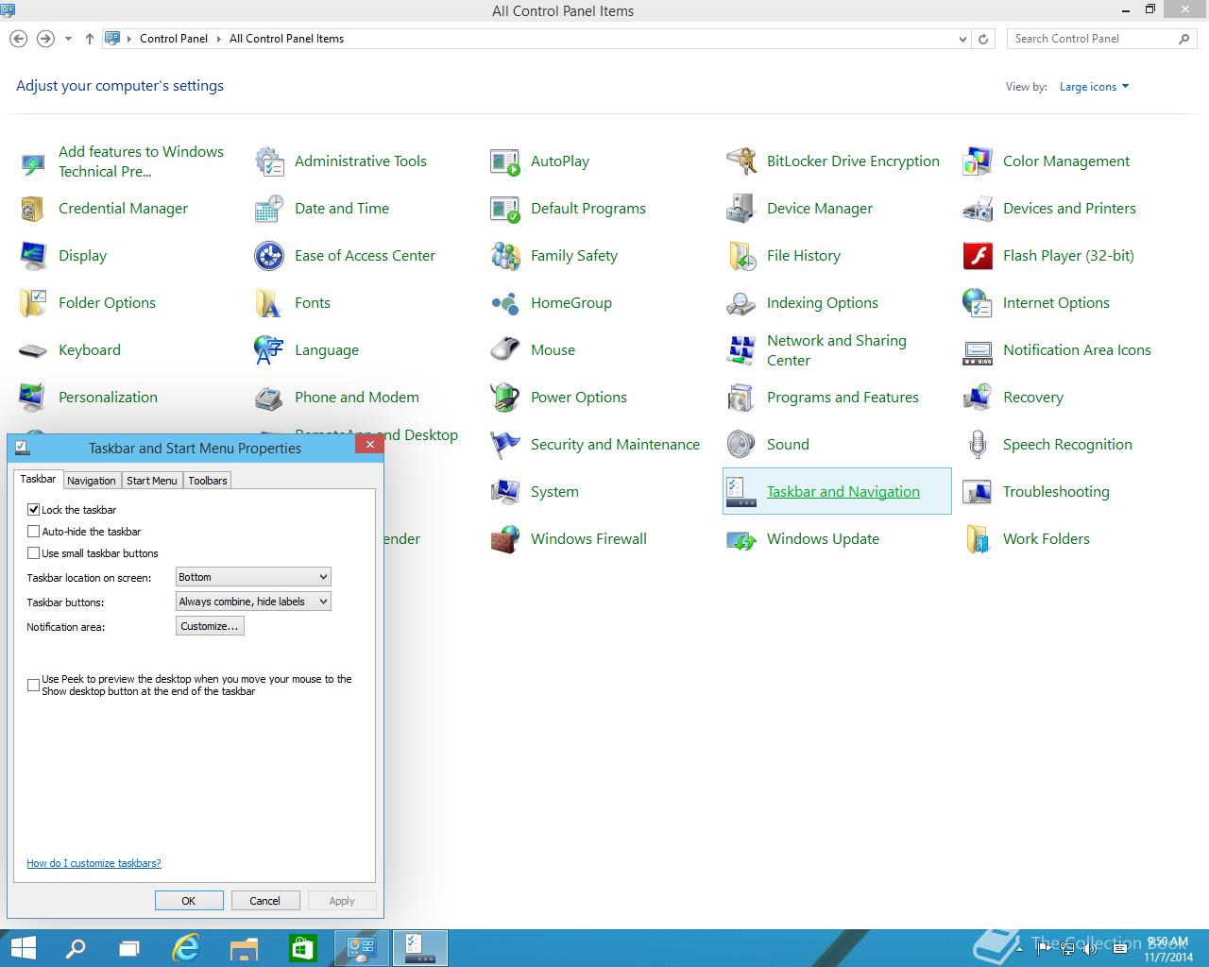Open the File History icon

click(741, 256)
